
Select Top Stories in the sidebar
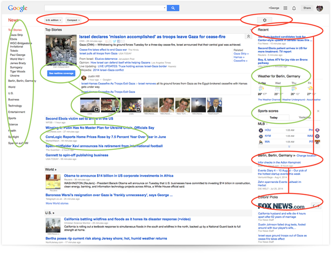[x=15, y=30]
